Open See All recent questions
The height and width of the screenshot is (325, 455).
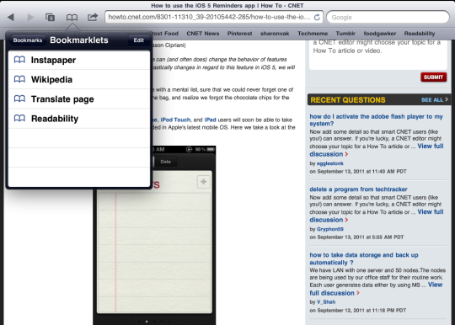tap(435, 99)
